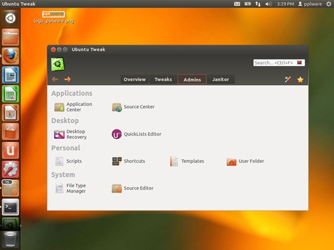The width and height of the screenshot is (334, 250).
Task: Open File Type Manager icon
Action: (59, 188)
